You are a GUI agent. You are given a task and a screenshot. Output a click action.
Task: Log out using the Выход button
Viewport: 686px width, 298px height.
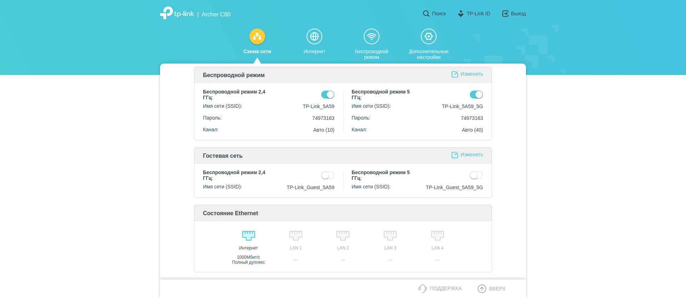click(514, 14)
